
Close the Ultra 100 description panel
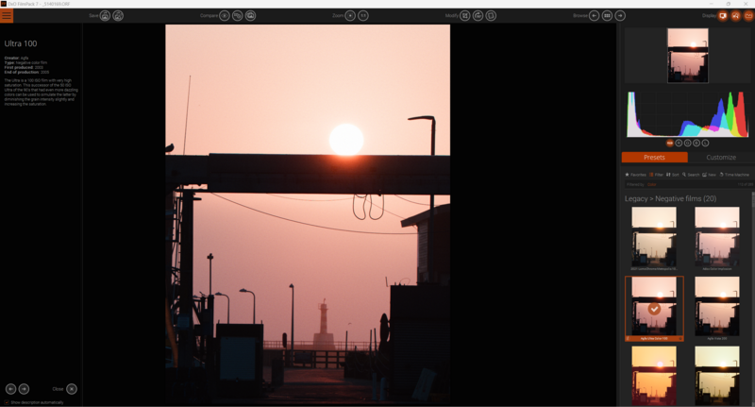click(72, 388)
